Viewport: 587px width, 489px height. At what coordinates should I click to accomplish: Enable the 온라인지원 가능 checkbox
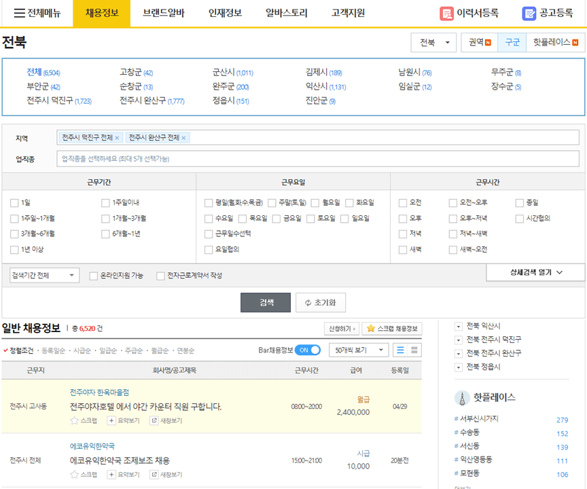[x=92, y=276]
